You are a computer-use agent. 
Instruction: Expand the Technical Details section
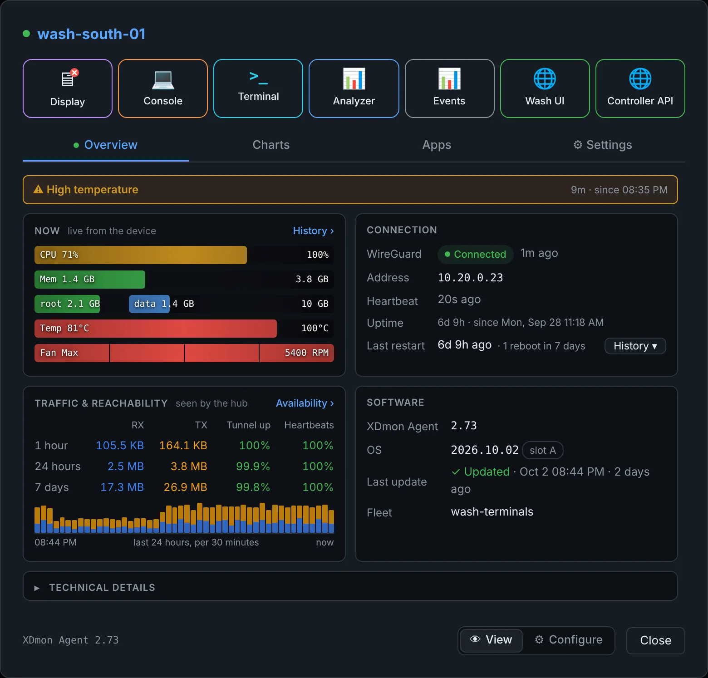(350, 586)
